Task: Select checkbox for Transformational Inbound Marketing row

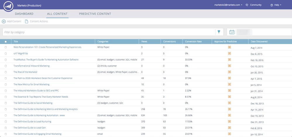Action: (x=6, y=66)
